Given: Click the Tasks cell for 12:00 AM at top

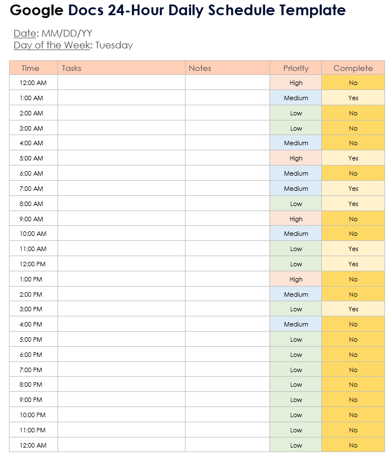Looking at the screenshot, I should click(121, 83).
